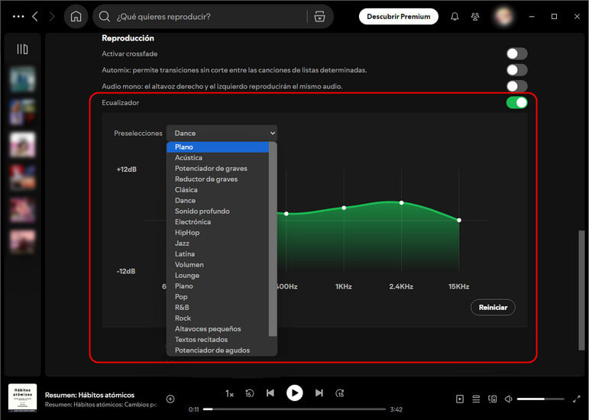Viewport: 589px width, 420px height.
Task: Open the Resumen: Hábitos atómicos title link
Action: 89,395
